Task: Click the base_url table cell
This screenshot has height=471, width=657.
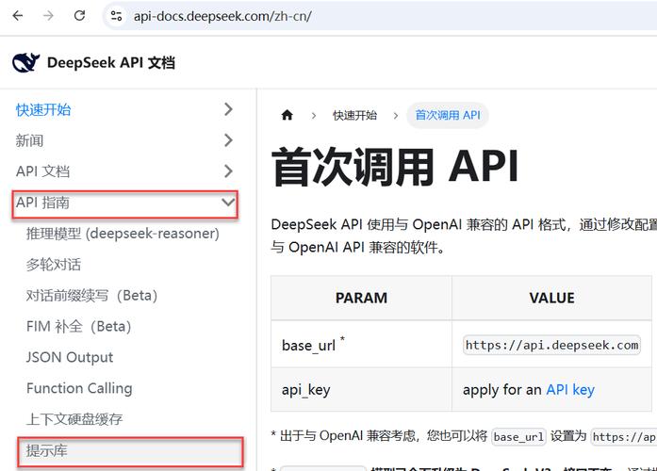Action: 361,345
